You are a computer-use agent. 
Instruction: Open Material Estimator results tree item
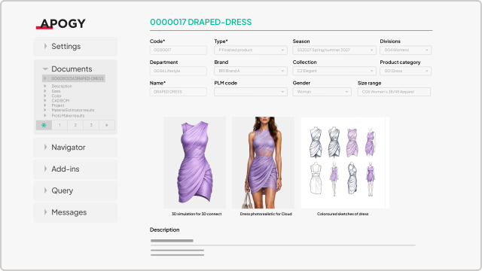point(73,110)
